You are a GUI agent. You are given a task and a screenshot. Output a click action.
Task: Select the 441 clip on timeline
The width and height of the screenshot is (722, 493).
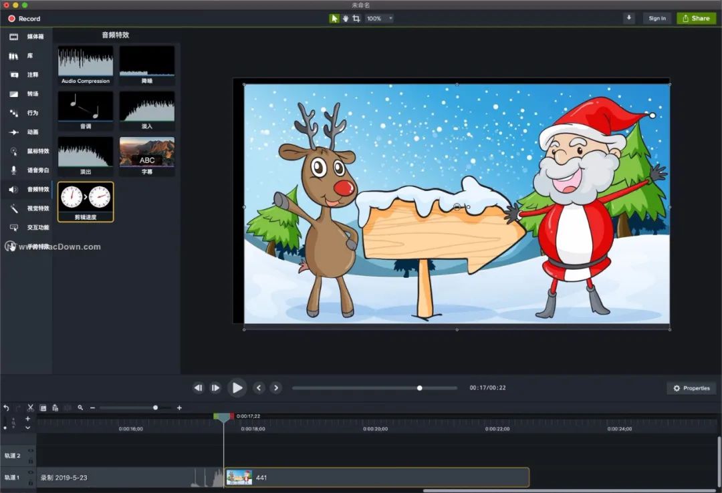pos(377,478)
